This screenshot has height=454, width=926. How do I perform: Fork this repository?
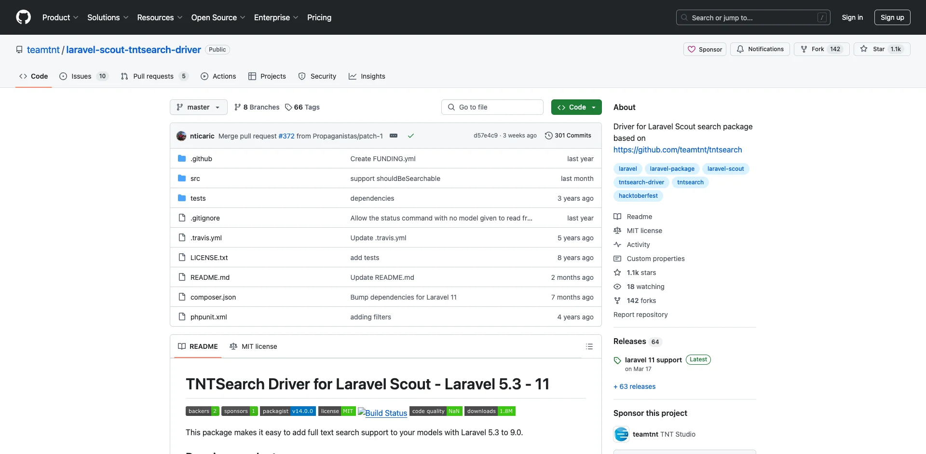pos(822,49)
